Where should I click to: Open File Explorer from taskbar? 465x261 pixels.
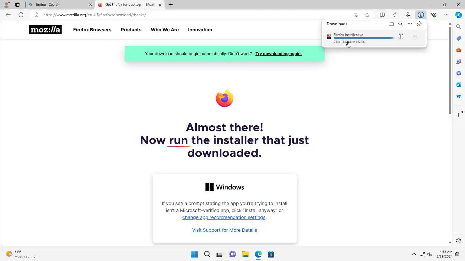point(246,254)
